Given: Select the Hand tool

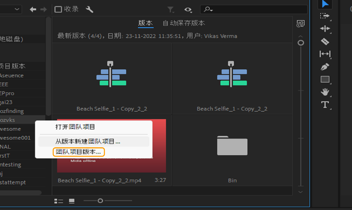Looking at the screenshot, I should pos(325,92).
